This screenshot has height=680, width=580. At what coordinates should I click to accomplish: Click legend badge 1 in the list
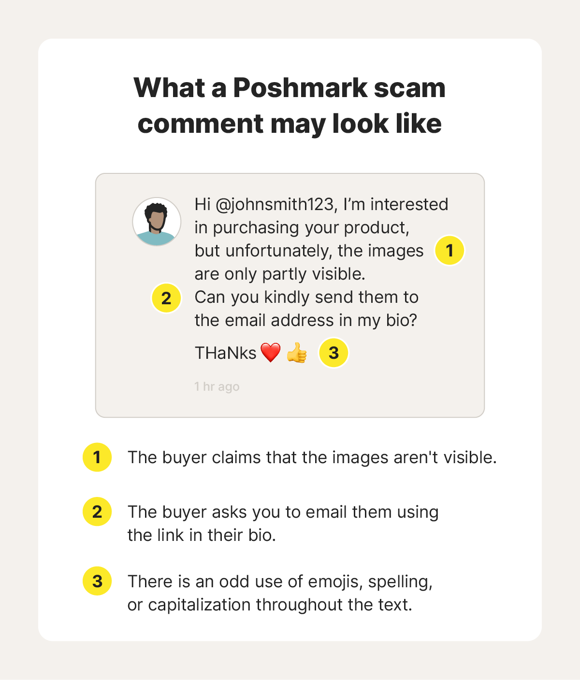97,457
